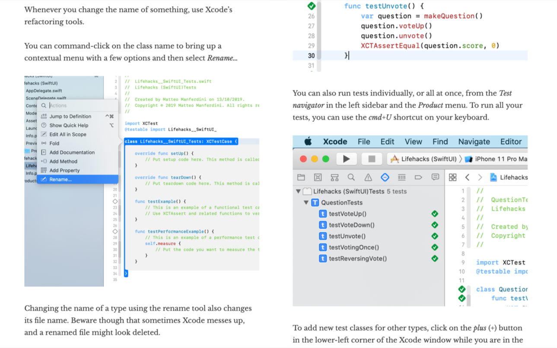The image size is (557, 348).
Task: Go back with the editor back chevron
Action: pos(467,177)
